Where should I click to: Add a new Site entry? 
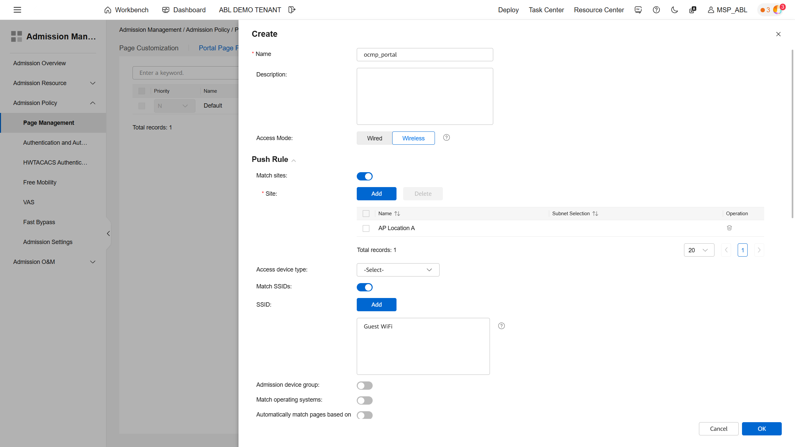pyautogui.click(x=376, y=193)
